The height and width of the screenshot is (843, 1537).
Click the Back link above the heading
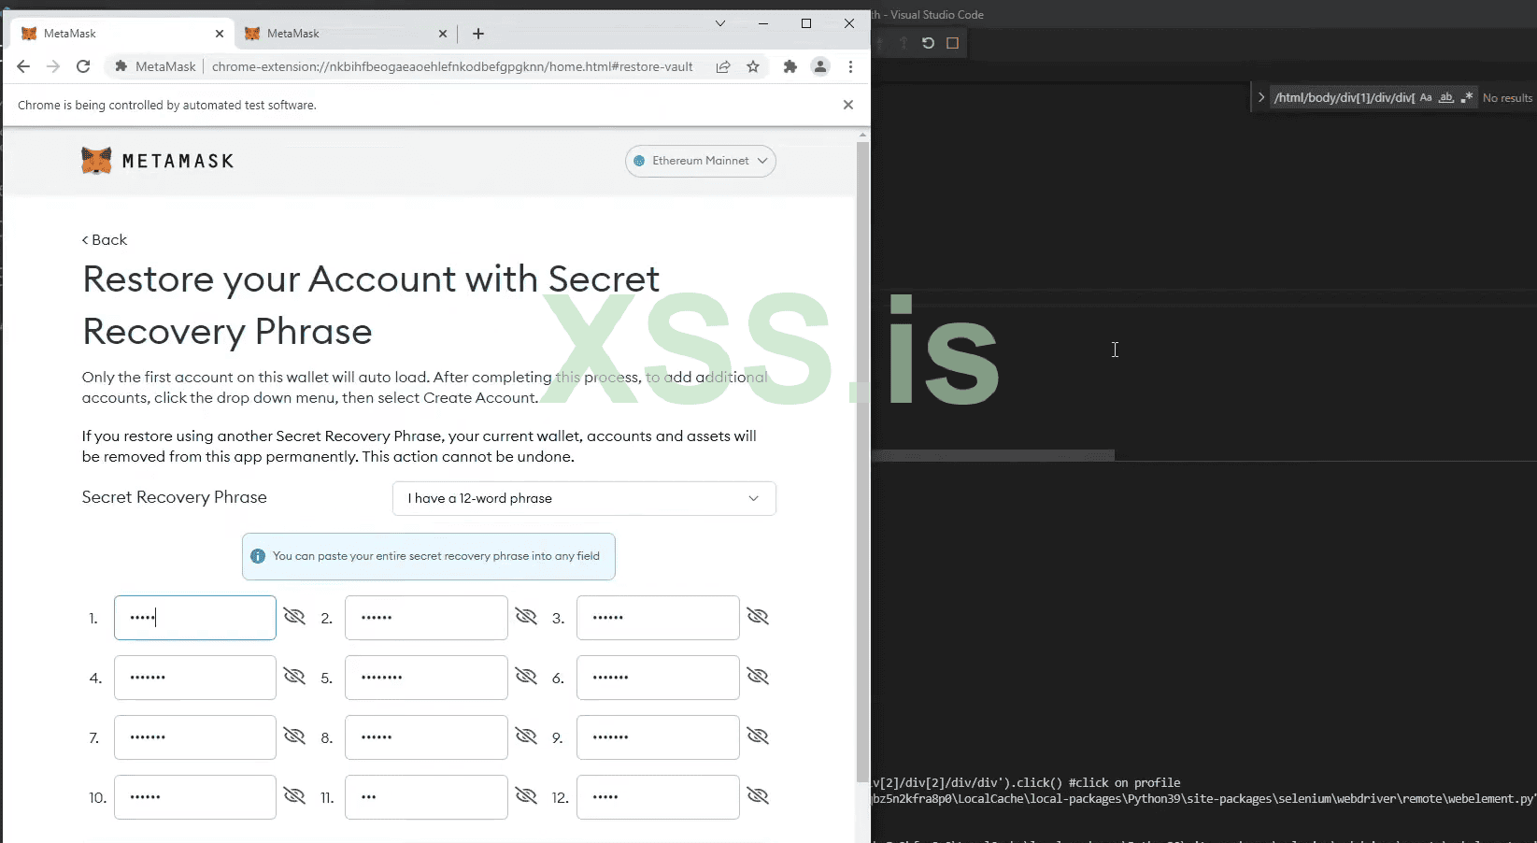(x=104, y=239)
